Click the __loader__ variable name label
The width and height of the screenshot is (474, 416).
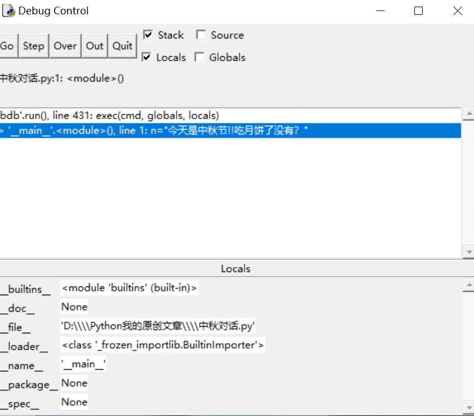(24, 346)
